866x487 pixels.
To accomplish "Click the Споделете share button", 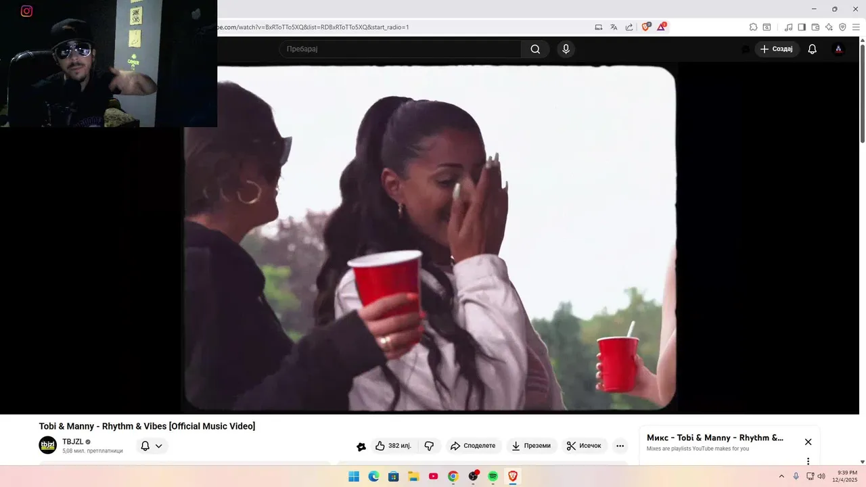I will (x=473, y=446).
